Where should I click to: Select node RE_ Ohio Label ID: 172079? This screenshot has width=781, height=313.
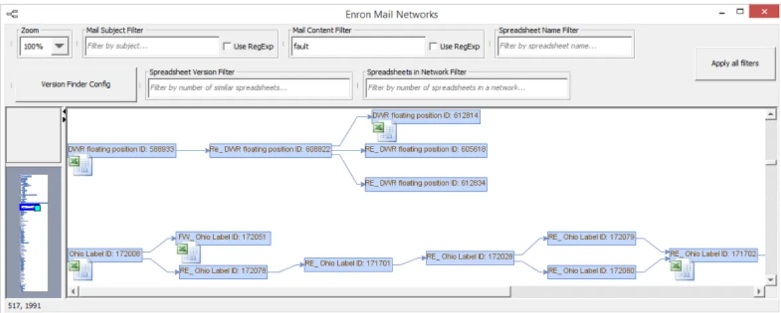[x=591, y=238]
